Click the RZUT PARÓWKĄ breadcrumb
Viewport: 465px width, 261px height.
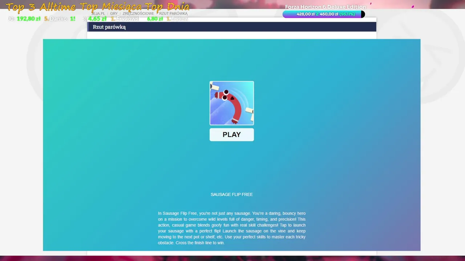173,13
